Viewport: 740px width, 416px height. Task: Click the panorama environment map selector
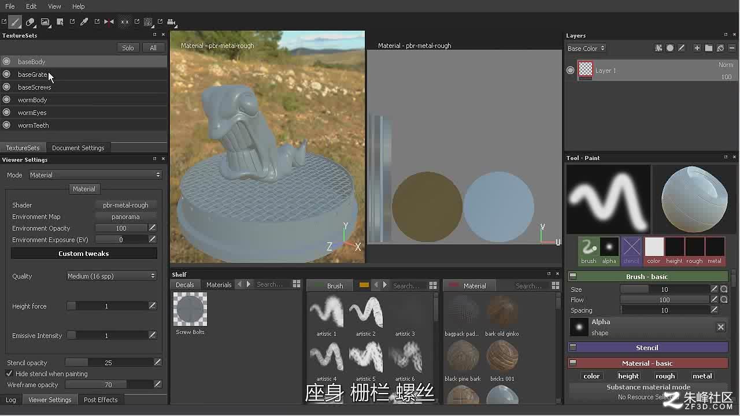tap(125, 217)
